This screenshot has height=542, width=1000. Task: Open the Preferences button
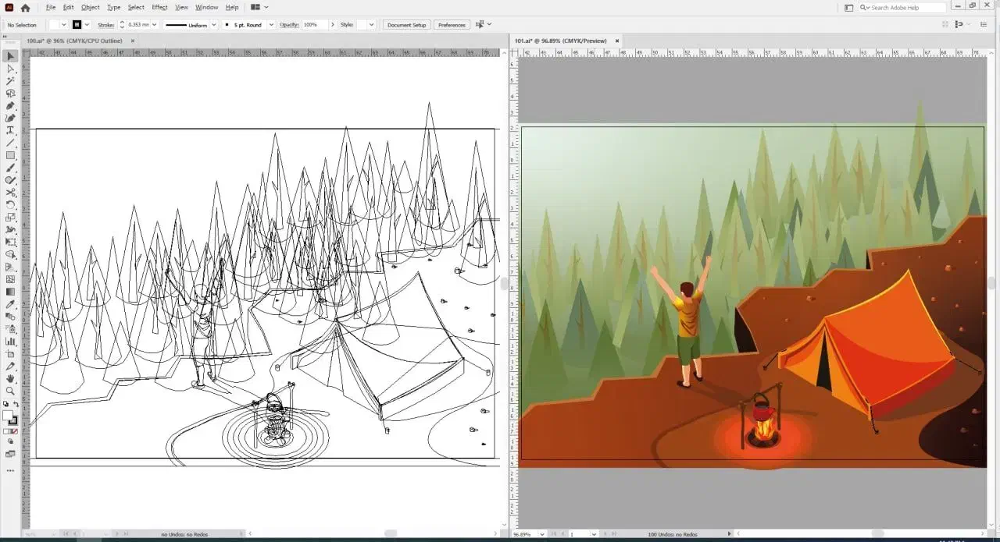click(452, 25)
